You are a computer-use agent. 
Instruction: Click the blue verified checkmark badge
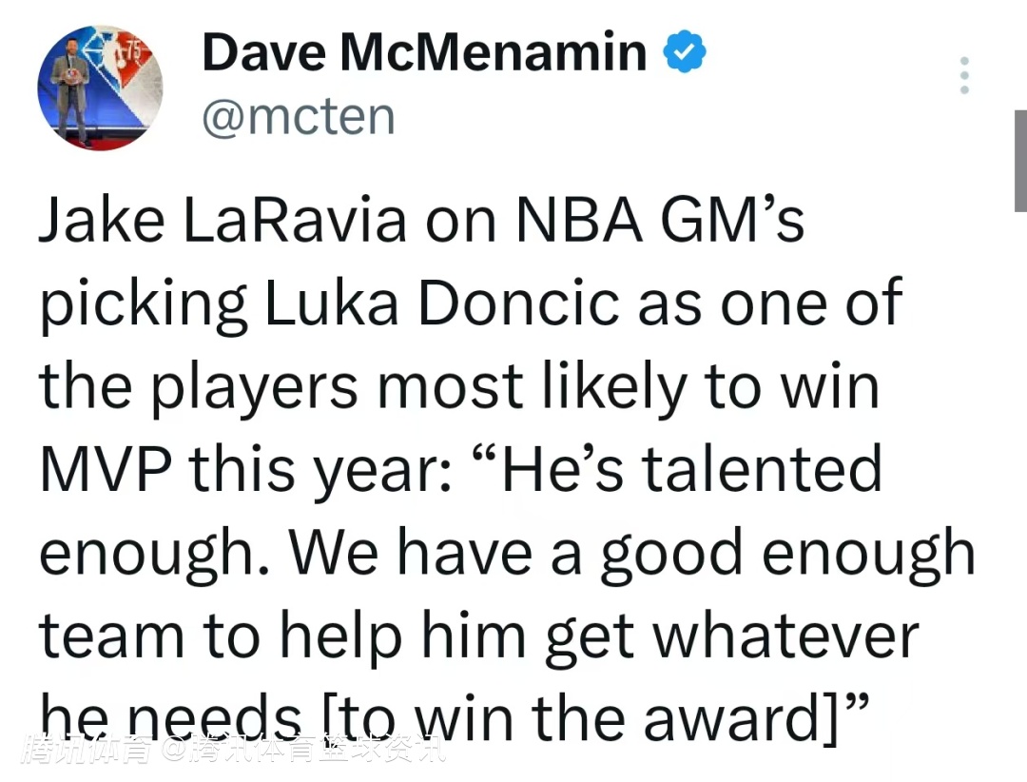point(685,52)
